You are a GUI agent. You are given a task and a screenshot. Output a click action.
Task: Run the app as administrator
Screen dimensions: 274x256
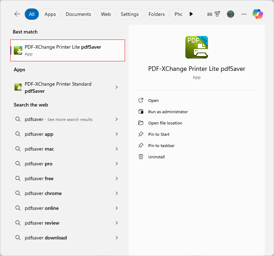[x=168, y=112]
